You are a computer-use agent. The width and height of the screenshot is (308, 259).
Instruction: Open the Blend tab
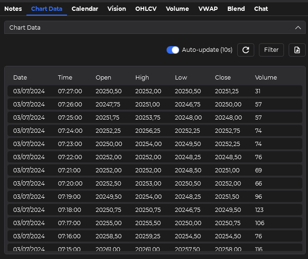236,8
